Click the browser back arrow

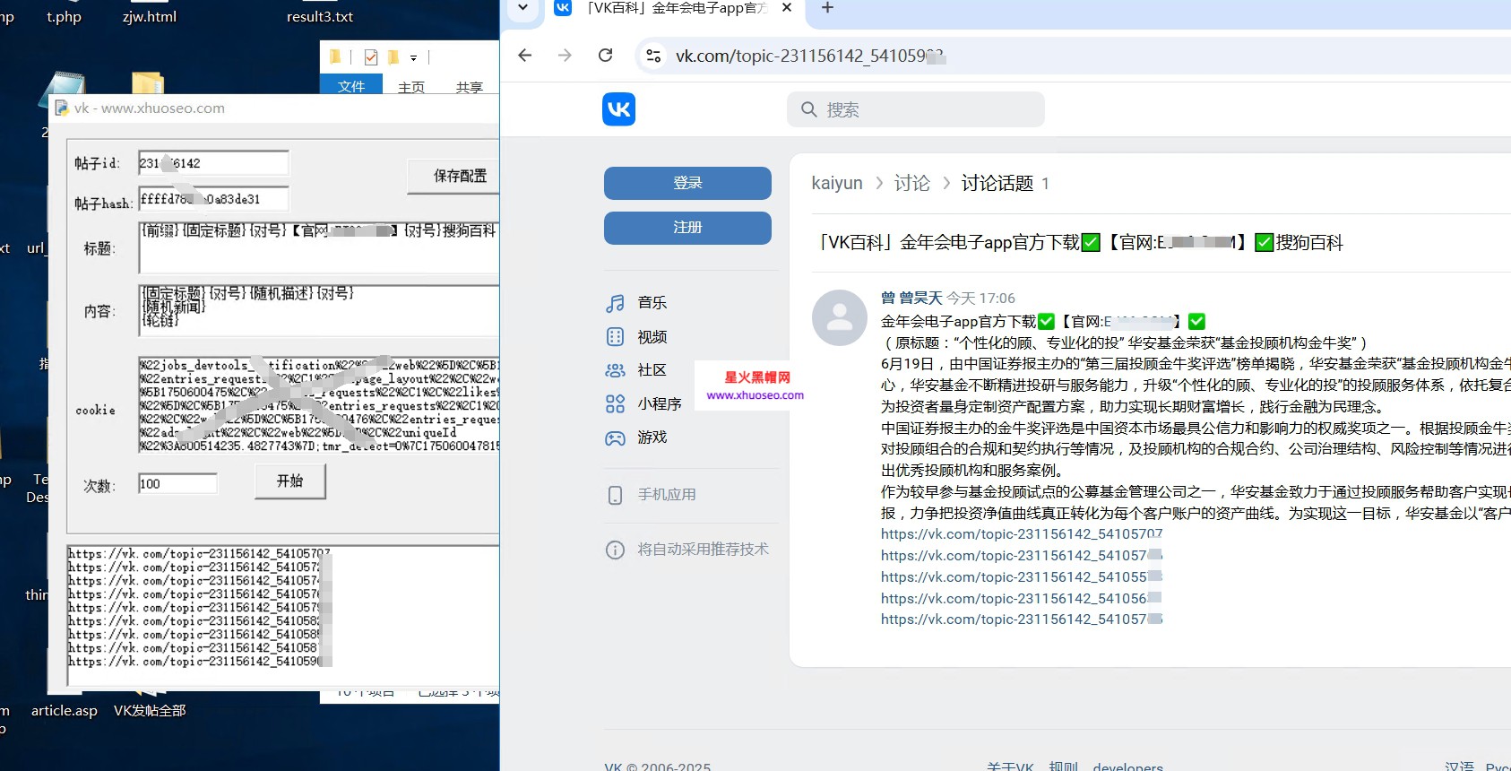pos(525,56)
